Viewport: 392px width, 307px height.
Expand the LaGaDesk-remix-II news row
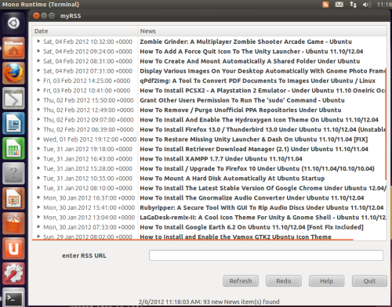(x=38, y=217)
